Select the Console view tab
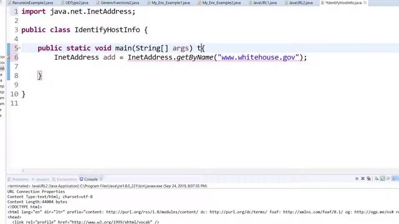 point(89,179)
